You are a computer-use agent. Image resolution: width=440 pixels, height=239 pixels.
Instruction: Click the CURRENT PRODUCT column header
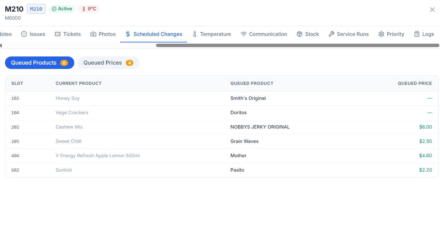point(79,83)
